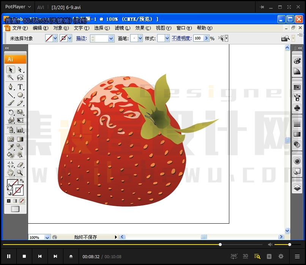Open the PotPlayer main menu dropdown
Image resolution: width=306 pixels, height=265 pixels.
click(18, 7)
